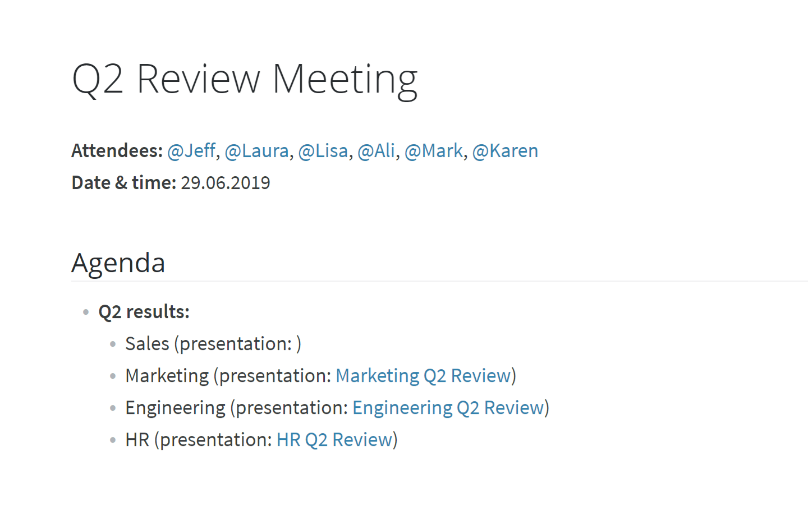The height and width of the screenshot is (505, 808).
Task: Open the Marketing Q2 Review link
Action: pos(424,375)
